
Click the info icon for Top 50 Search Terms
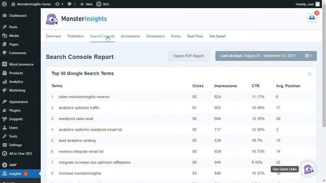pyautogui.click(x=309, y=74)
